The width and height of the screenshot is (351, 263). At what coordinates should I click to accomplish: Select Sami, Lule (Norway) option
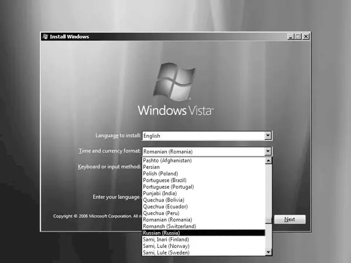tap(204, 246)
